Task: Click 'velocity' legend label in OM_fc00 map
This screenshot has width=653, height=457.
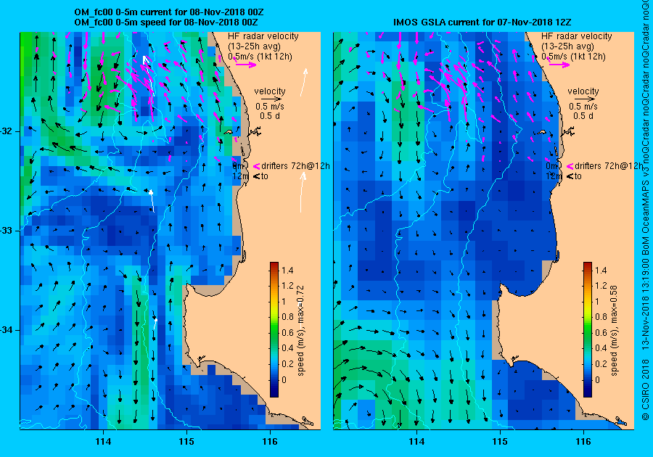Action: click(270, 91)
